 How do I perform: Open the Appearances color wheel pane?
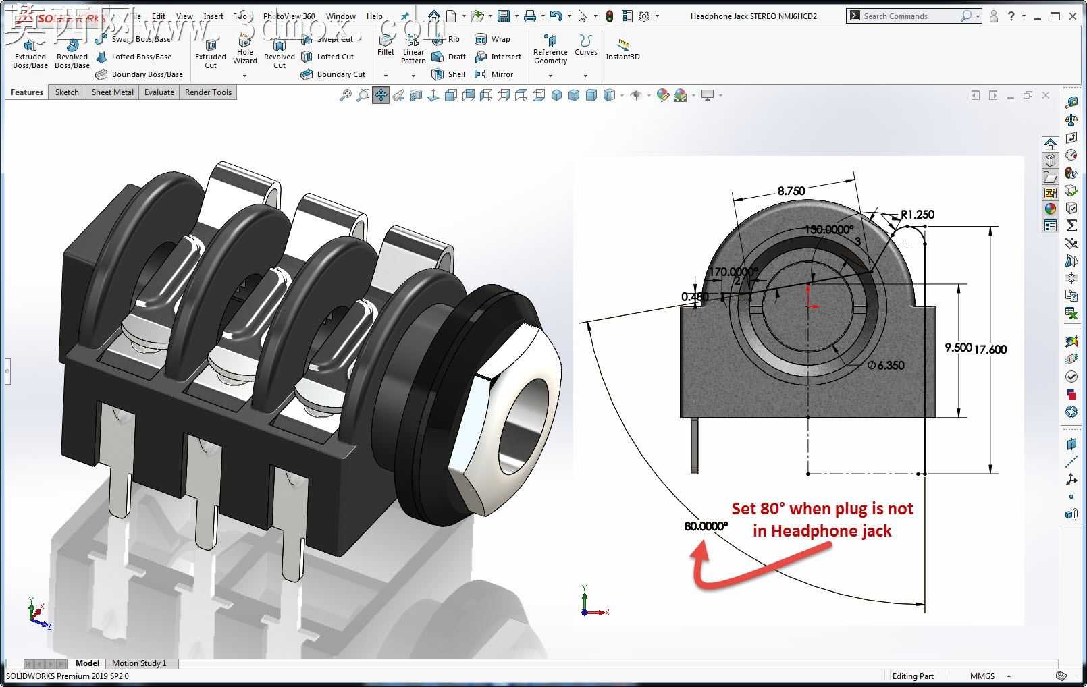[x=1051, y=209]
